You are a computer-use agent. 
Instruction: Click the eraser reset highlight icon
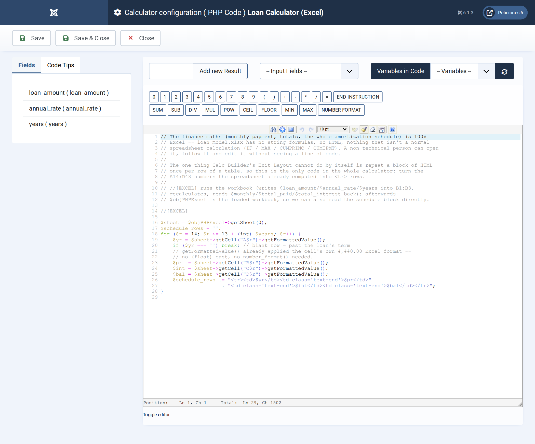click(373, 129)
